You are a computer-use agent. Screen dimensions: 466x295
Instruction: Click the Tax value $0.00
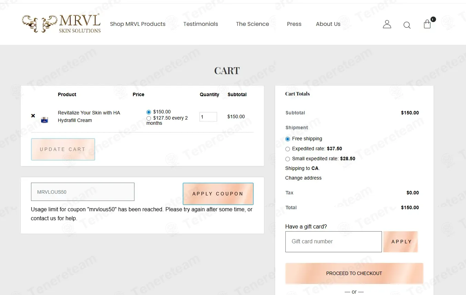click(x=413, y=193)
